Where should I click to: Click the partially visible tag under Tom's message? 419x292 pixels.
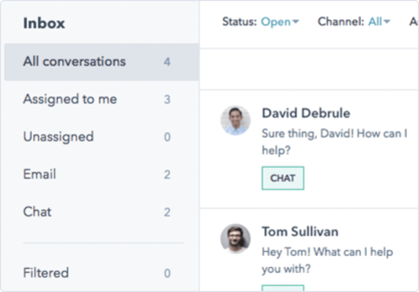(x=283, y=288)
